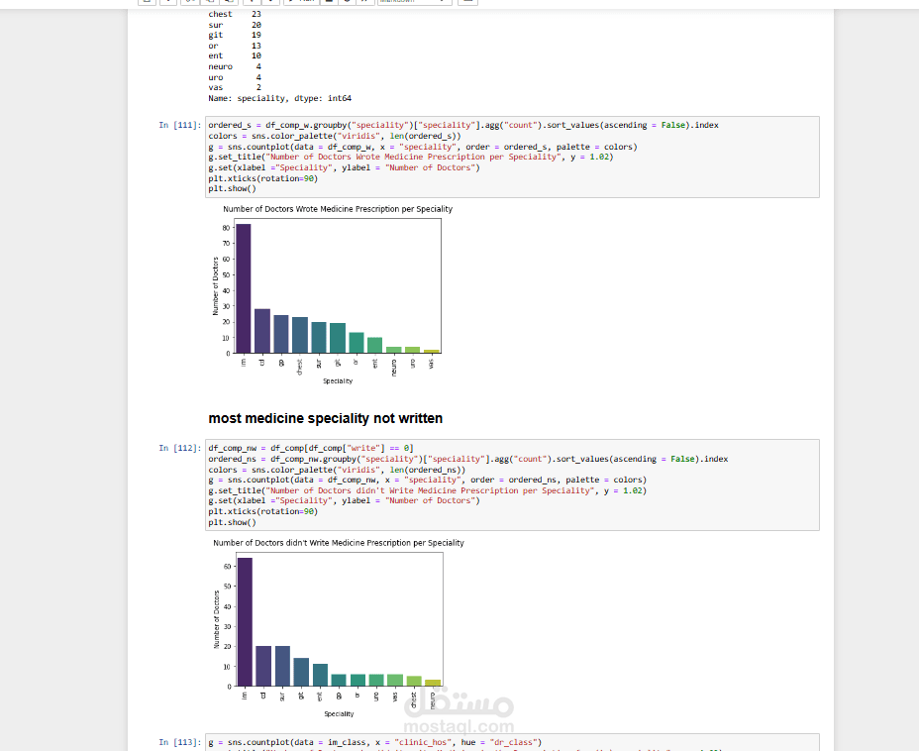Click 'df_comp_nw = df_comp[df_comp["write"] == 0]' line
919x751 pixels.
click(x=311, y=449)
